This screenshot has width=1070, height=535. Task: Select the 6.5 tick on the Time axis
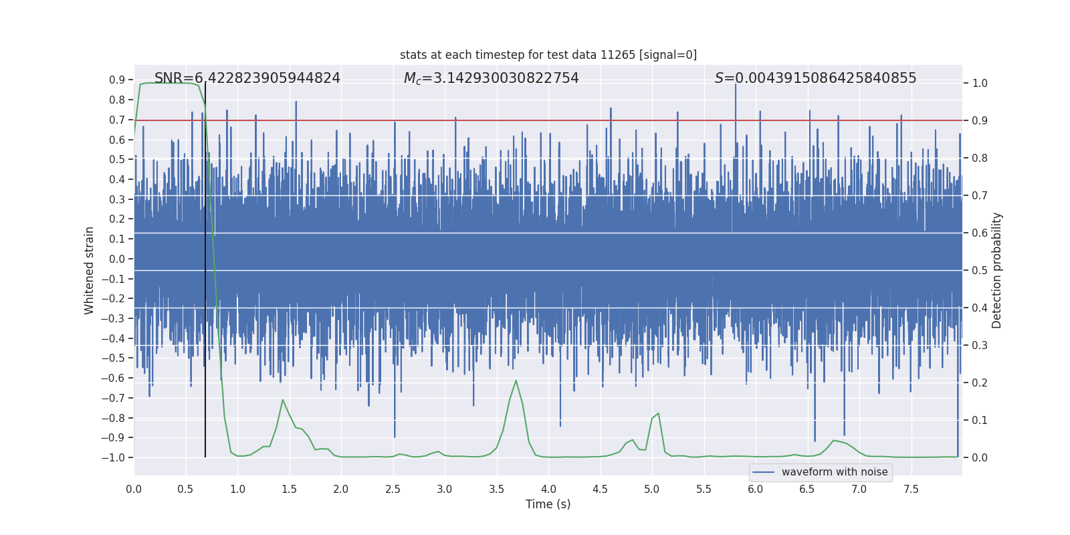[x=807, y=490]
